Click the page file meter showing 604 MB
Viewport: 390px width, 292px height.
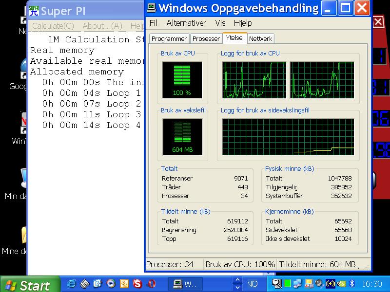(182, 137)
